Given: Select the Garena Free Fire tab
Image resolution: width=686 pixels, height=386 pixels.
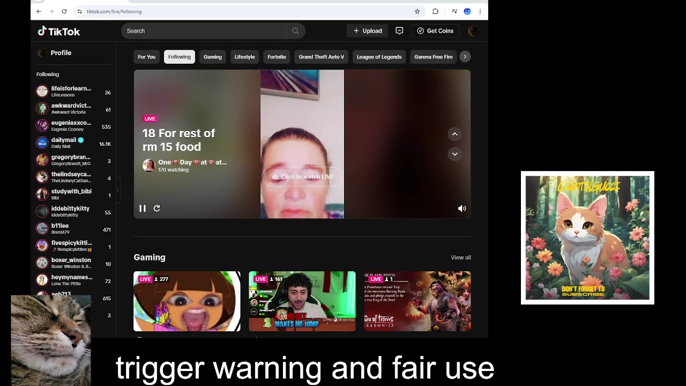Looking at the screenshot, I should coord(434,57).
